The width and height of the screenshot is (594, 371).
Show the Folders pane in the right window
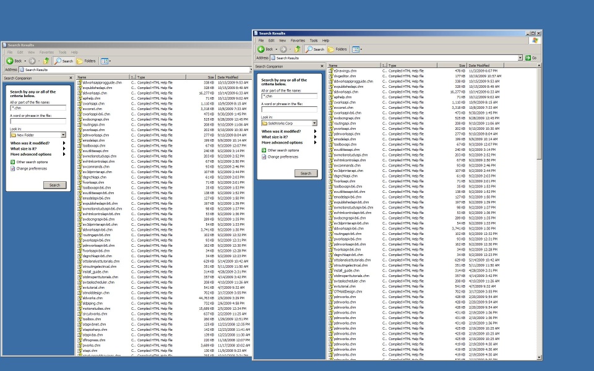pyautogui.click(x=337, y=49)
